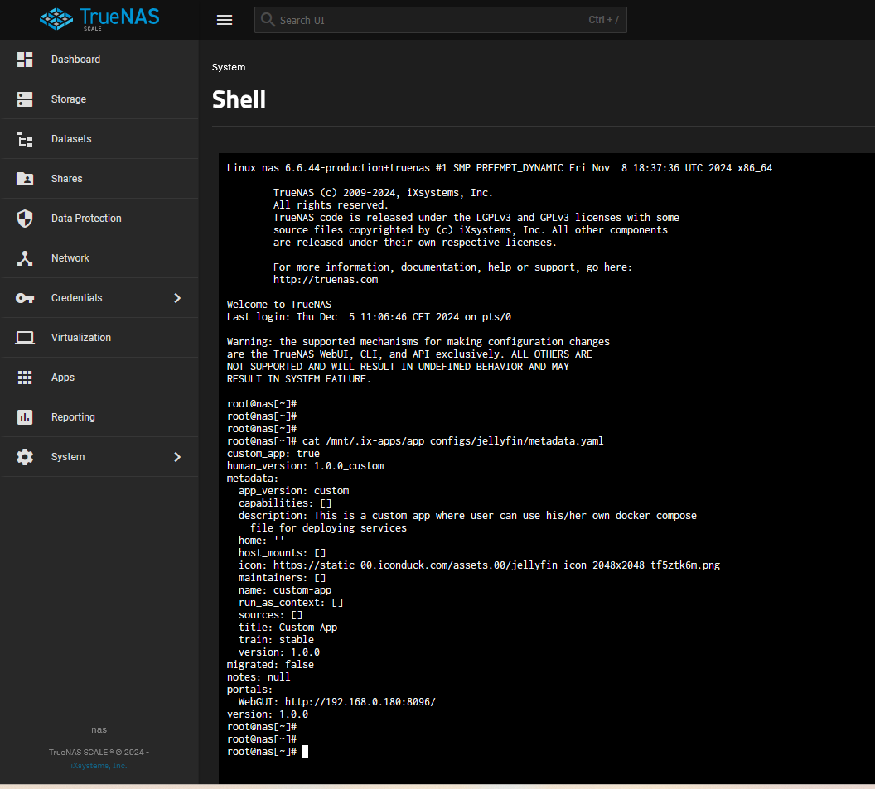875x789 pixels.
Task: Open Data Protection section
Action: [x=86, y=219]
